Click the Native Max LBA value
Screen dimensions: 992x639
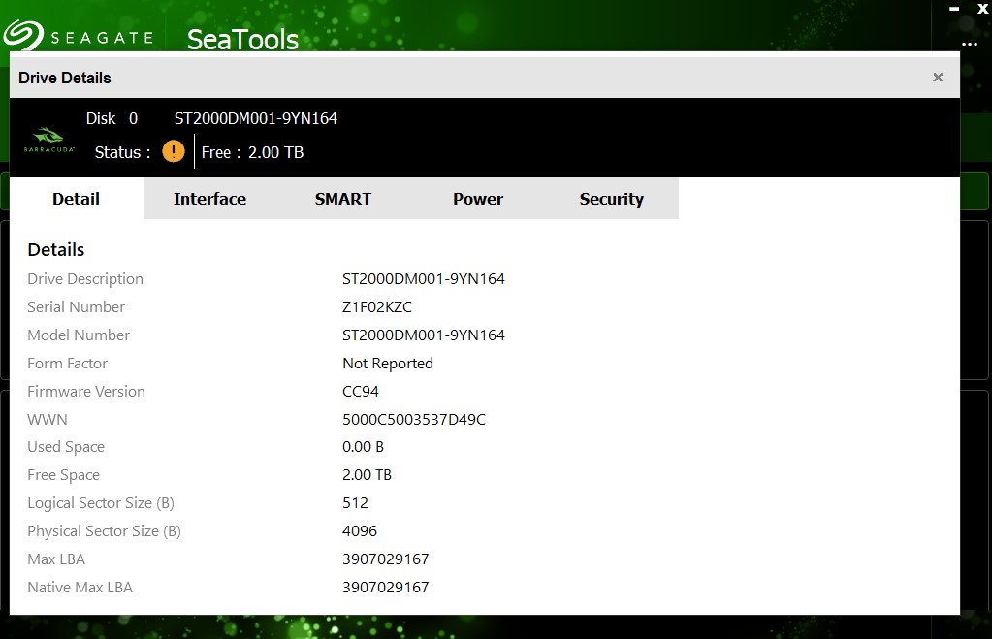click(385, 588)
